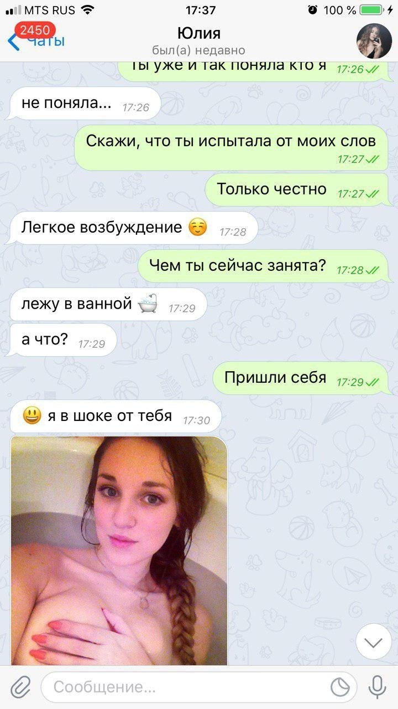The width and height of the screenshot is (398, 709).
Task: Tap the microphone voice message icon
Action: (378, 687)
